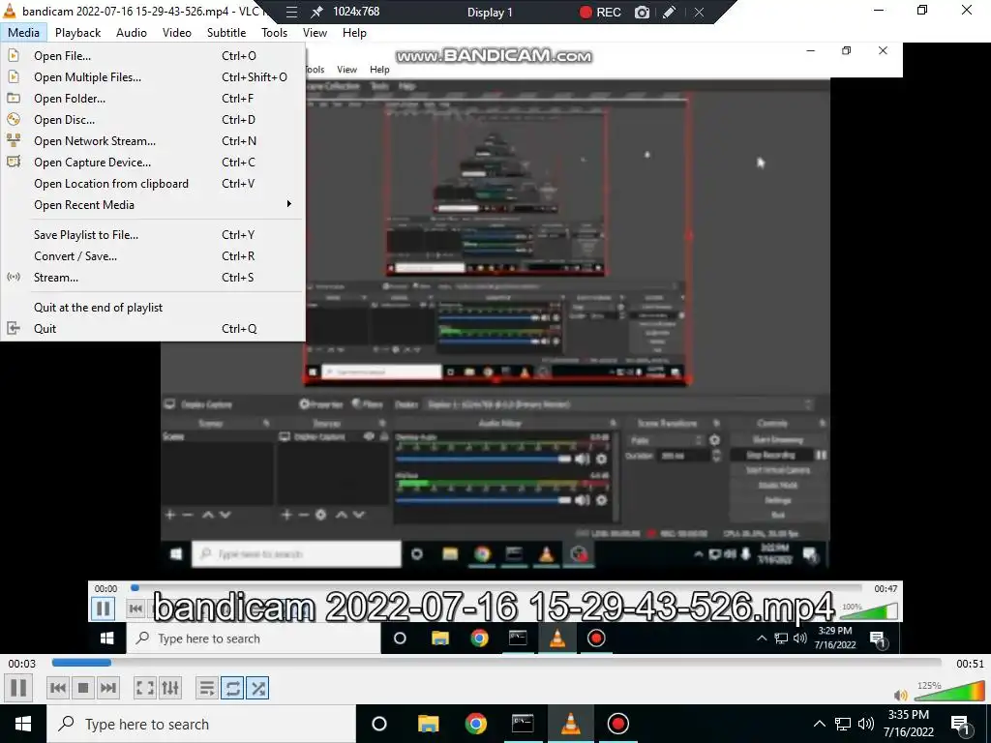Choose Open Multiple Files... entry
The image size is (991, 743).
(x=153, y=77)
